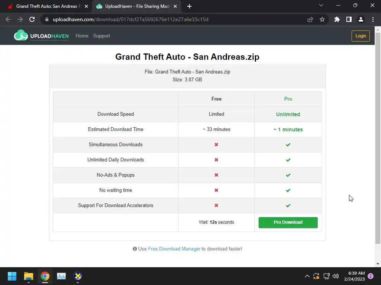Close the UploadHaven tab
This screenshot has width=381, height=285.
click(175, 6)
